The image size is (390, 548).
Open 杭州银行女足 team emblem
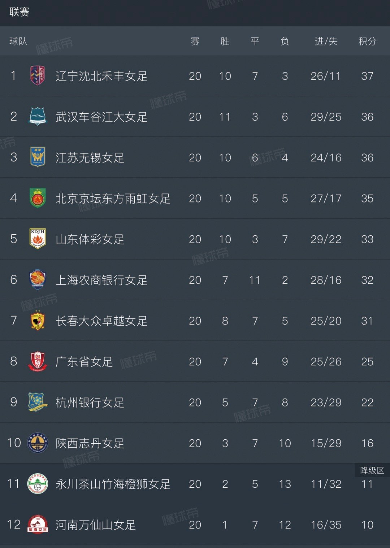[38, 402]
